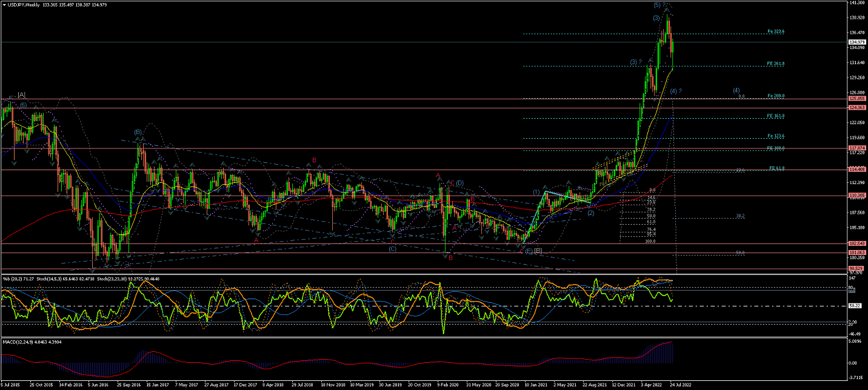Screen dimensions: 868x390
Task: Select the 114.408 price level tag
Action: pyautogui.click(x=856, y=170)
